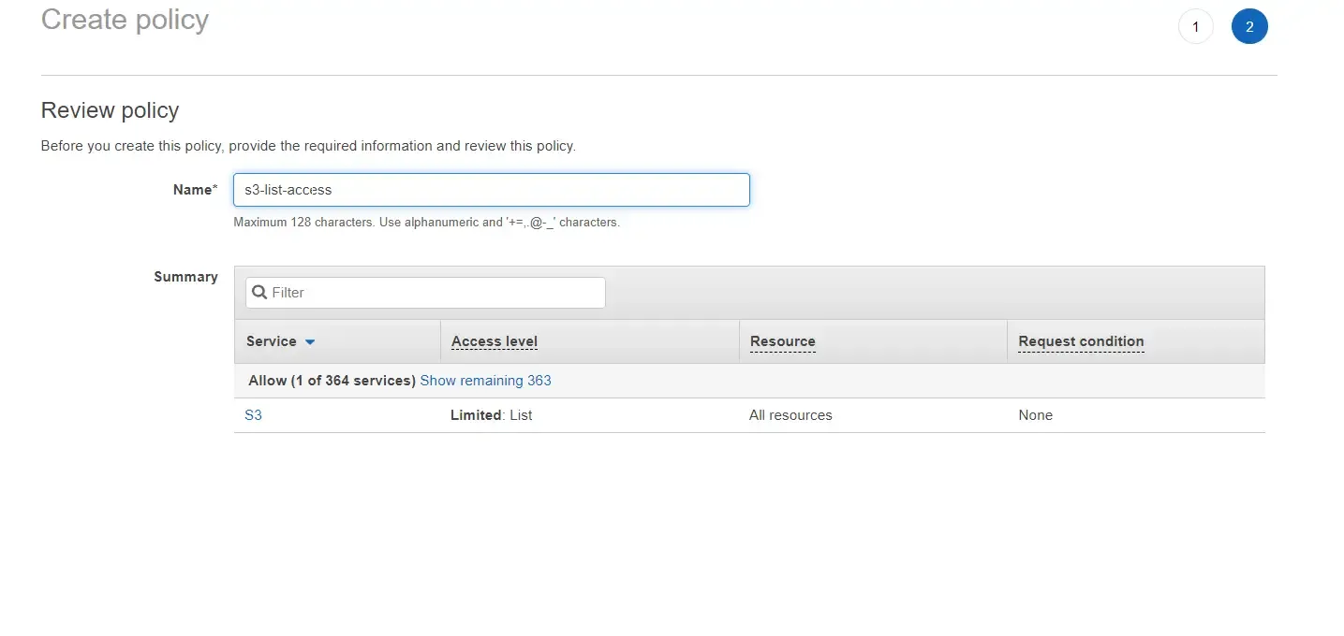1344x636 pixels.
Task: Click the None request condition cell
Action: [x=1035, y=414]
